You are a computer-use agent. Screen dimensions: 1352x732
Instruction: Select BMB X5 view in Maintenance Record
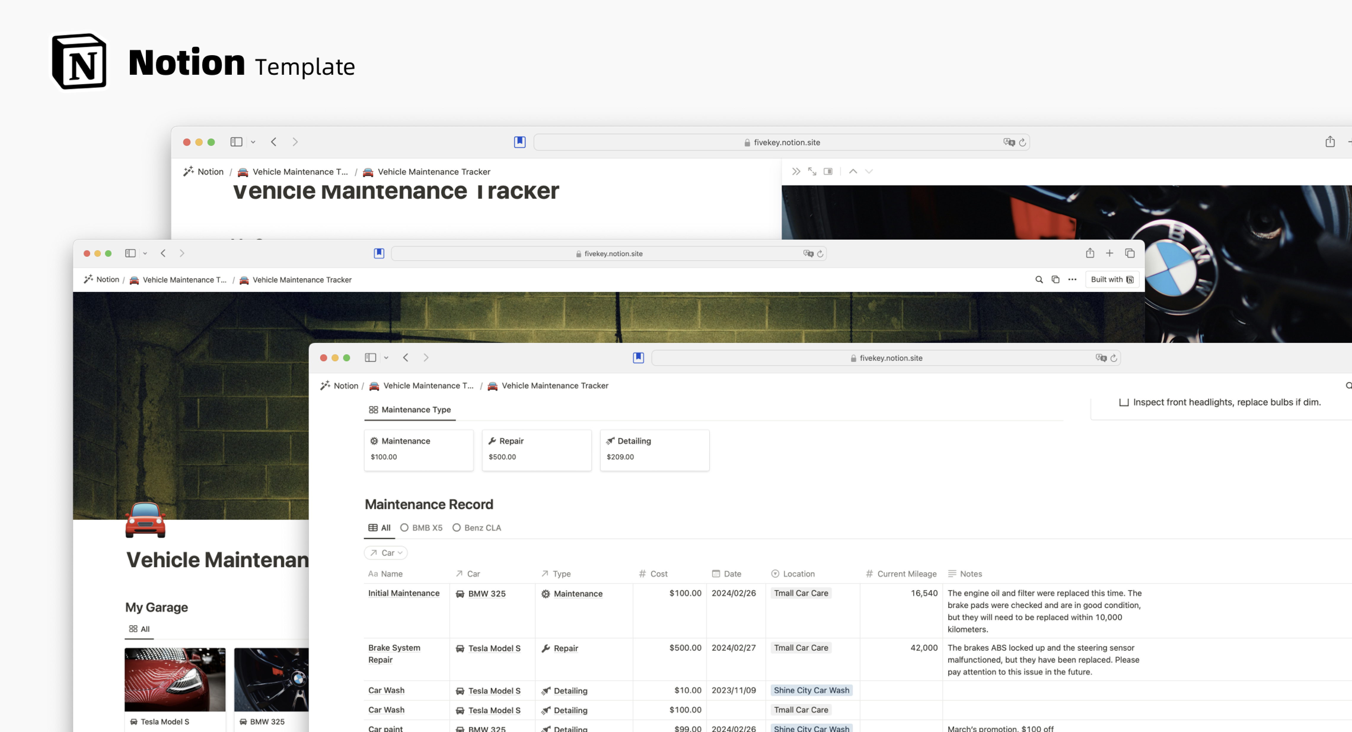pyautogui.click(x=421, y=528)
